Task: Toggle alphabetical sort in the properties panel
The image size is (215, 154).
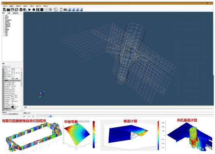Action: tap(6, 66)
